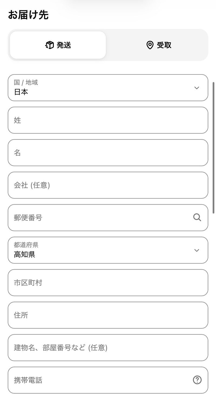Click the magnifier icon in 郵便番号 field
216x403 pixels.
(197, 217)
